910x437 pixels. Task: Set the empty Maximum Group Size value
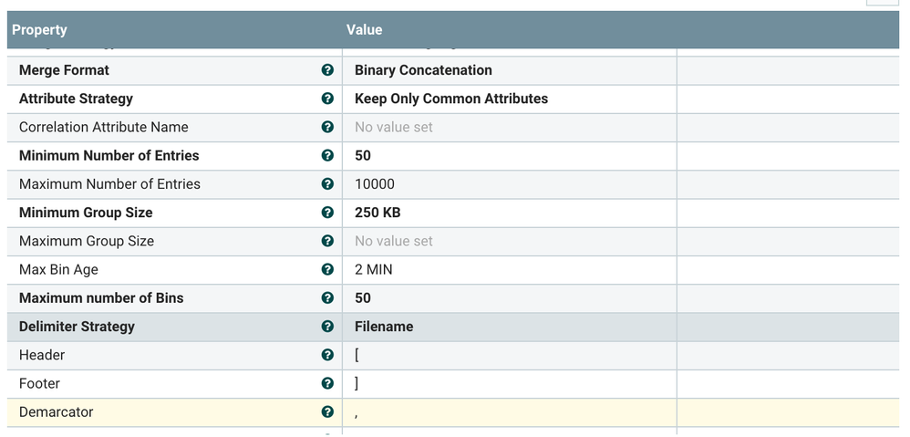(x=394, y=241)
